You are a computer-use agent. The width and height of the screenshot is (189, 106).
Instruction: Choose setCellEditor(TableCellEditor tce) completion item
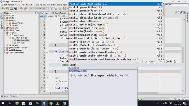coord(115,42)
